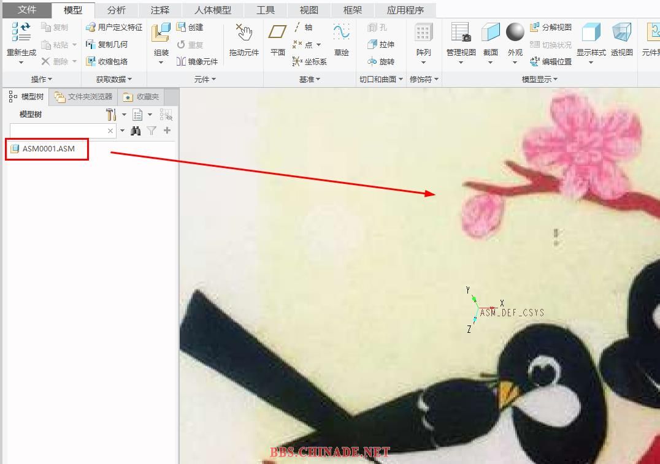Expand the 操作 group menu
The width and height of the screenshot is (660, 464).
tap(42, 79)
